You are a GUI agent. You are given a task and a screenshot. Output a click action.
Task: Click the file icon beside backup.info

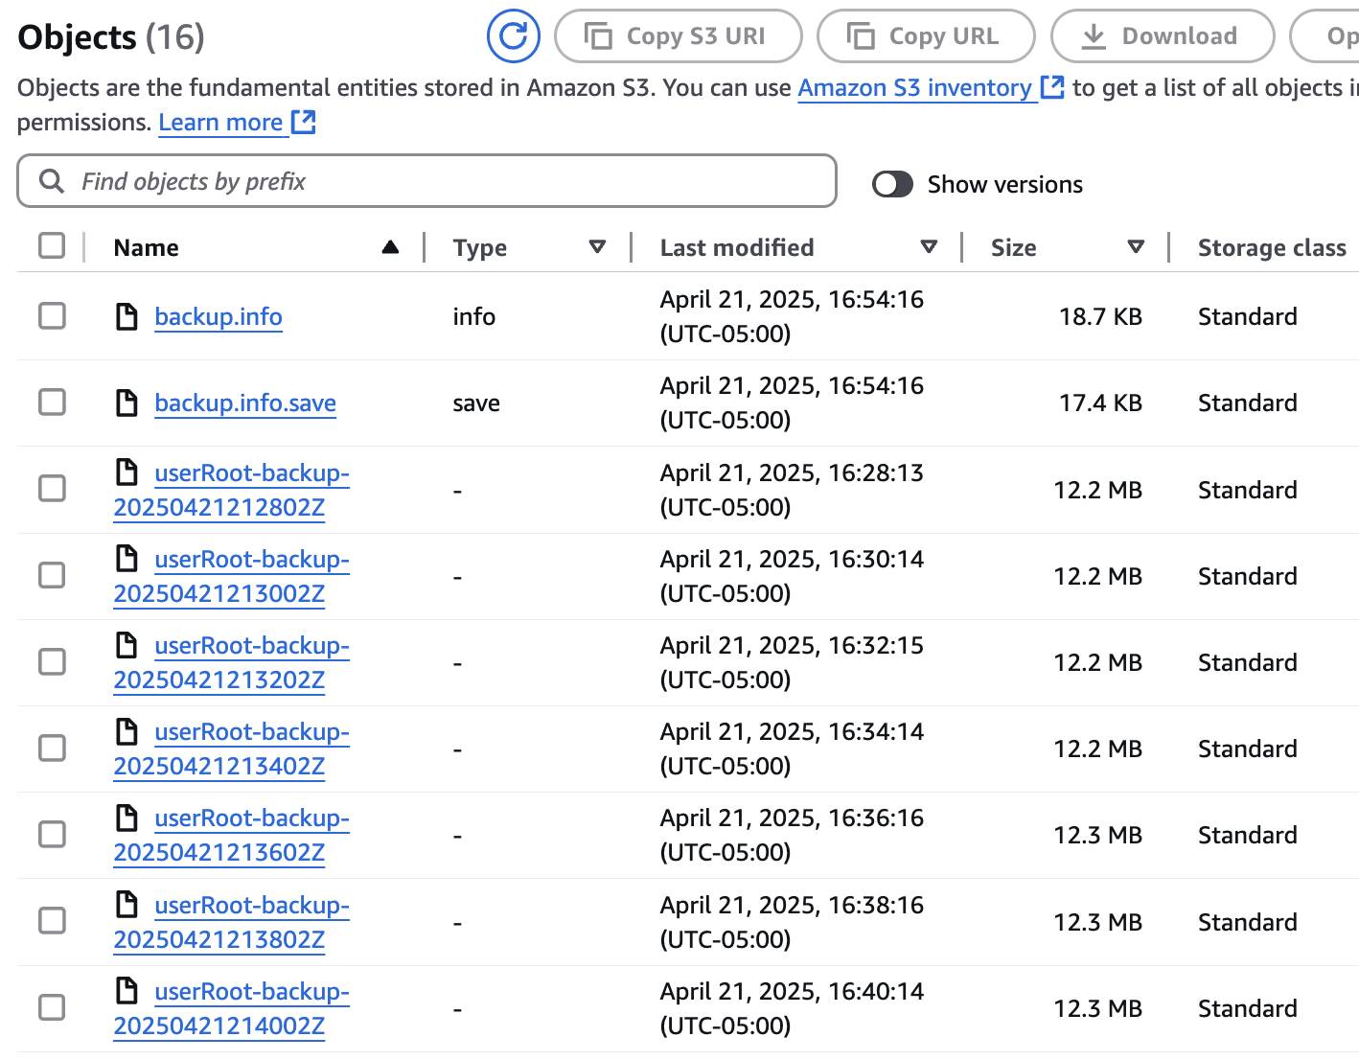click(x=127, y=316)
